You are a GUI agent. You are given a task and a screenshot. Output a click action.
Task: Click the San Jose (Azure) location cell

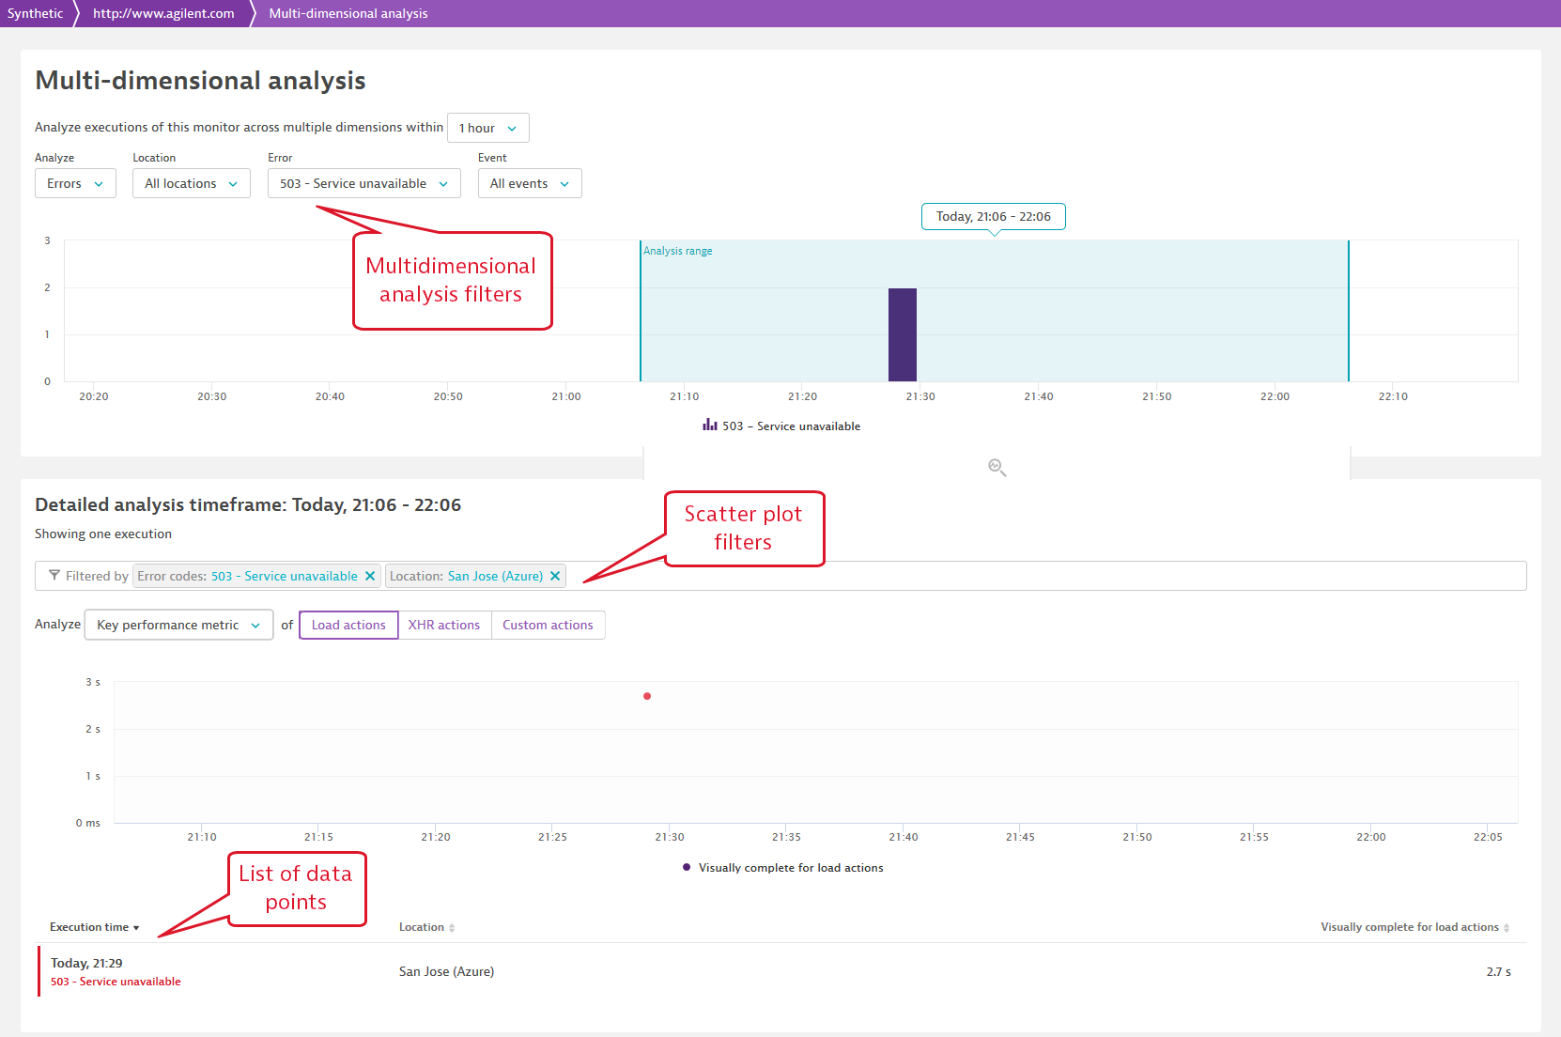tap(446, 971)
